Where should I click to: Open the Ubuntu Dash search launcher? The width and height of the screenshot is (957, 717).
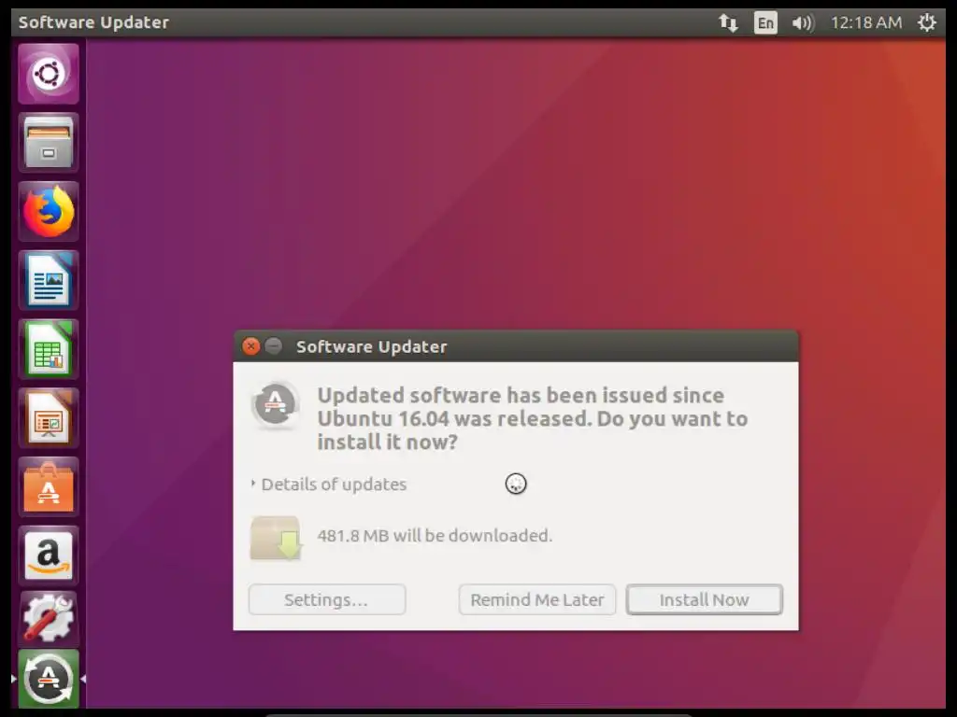pos(49,74)
